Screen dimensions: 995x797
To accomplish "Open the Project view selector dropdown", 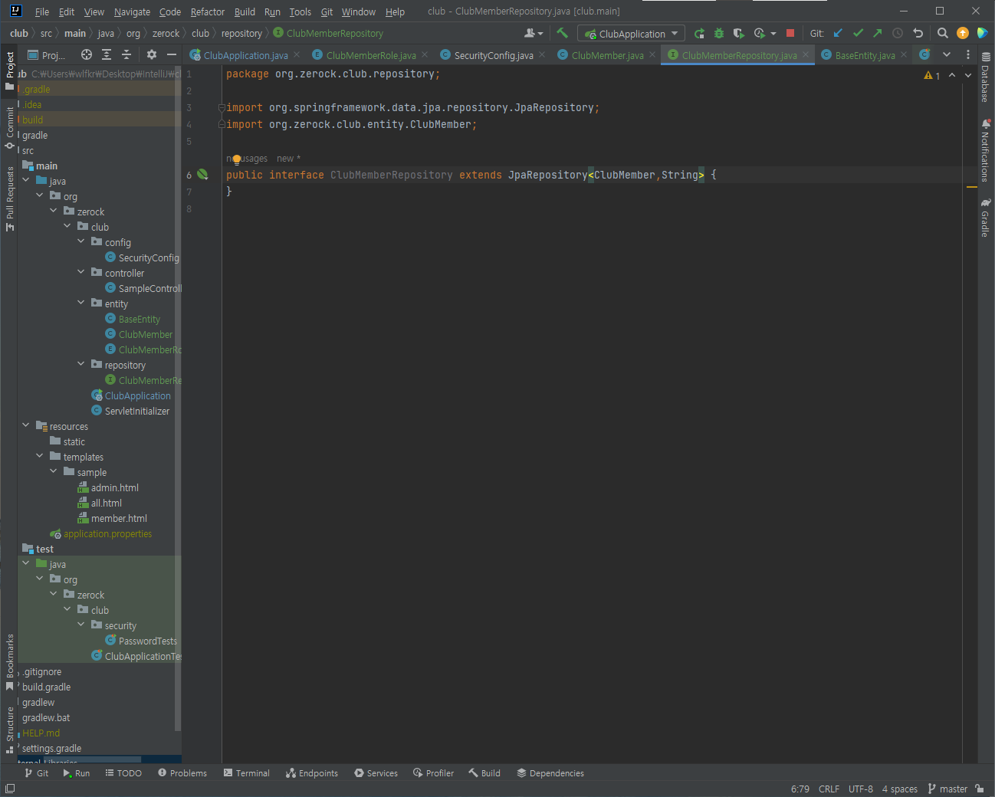I will tap(46, 54).
